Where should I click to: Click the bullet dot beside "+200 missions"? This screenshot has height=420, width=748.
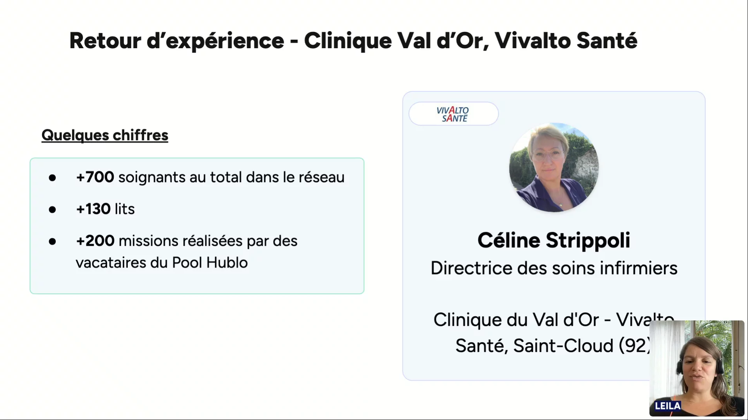pos(52,241)
